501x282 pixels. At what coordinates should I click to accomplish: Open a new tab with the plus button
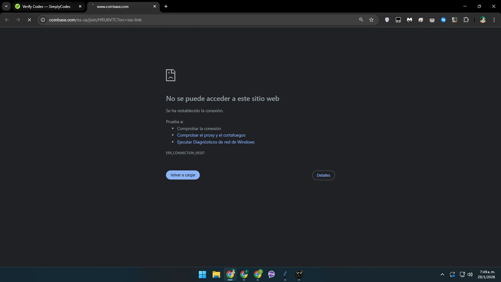(166, 6)
